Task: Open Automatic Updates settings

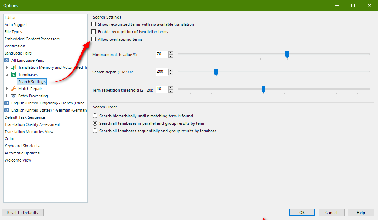Action: pyautogui.click(x=22, y=153)
